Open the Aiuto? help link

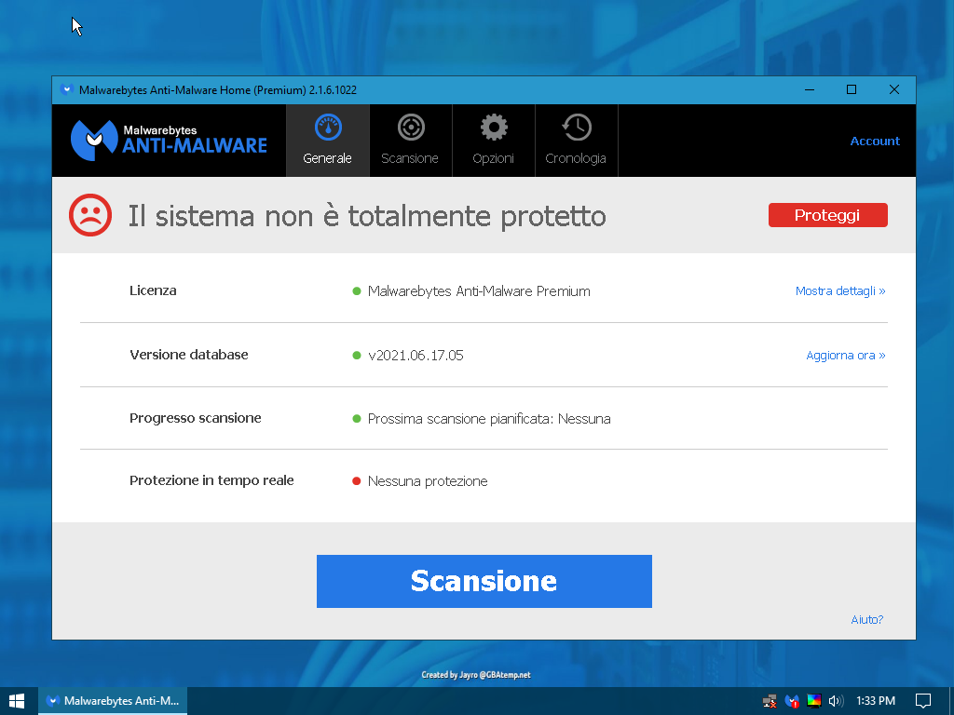(x=867, y=619)
